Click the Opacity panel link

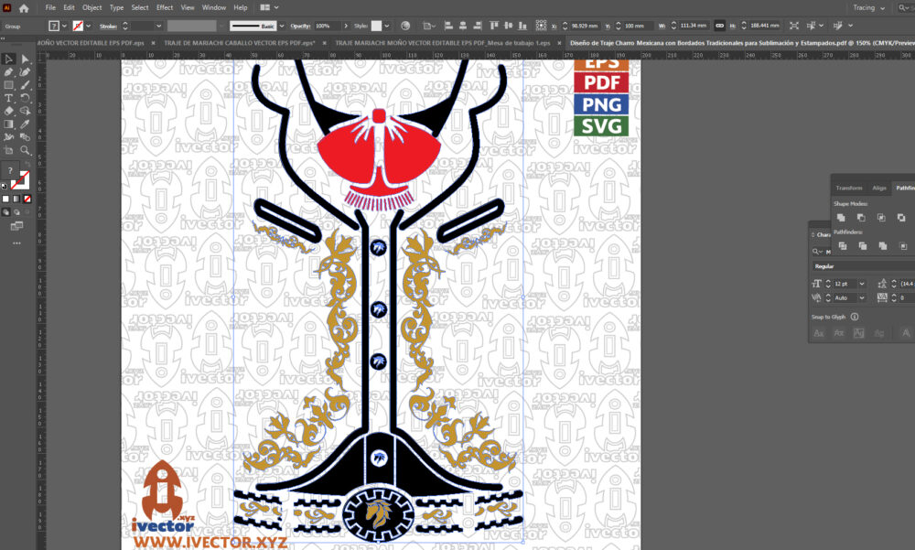coord(300,27)
